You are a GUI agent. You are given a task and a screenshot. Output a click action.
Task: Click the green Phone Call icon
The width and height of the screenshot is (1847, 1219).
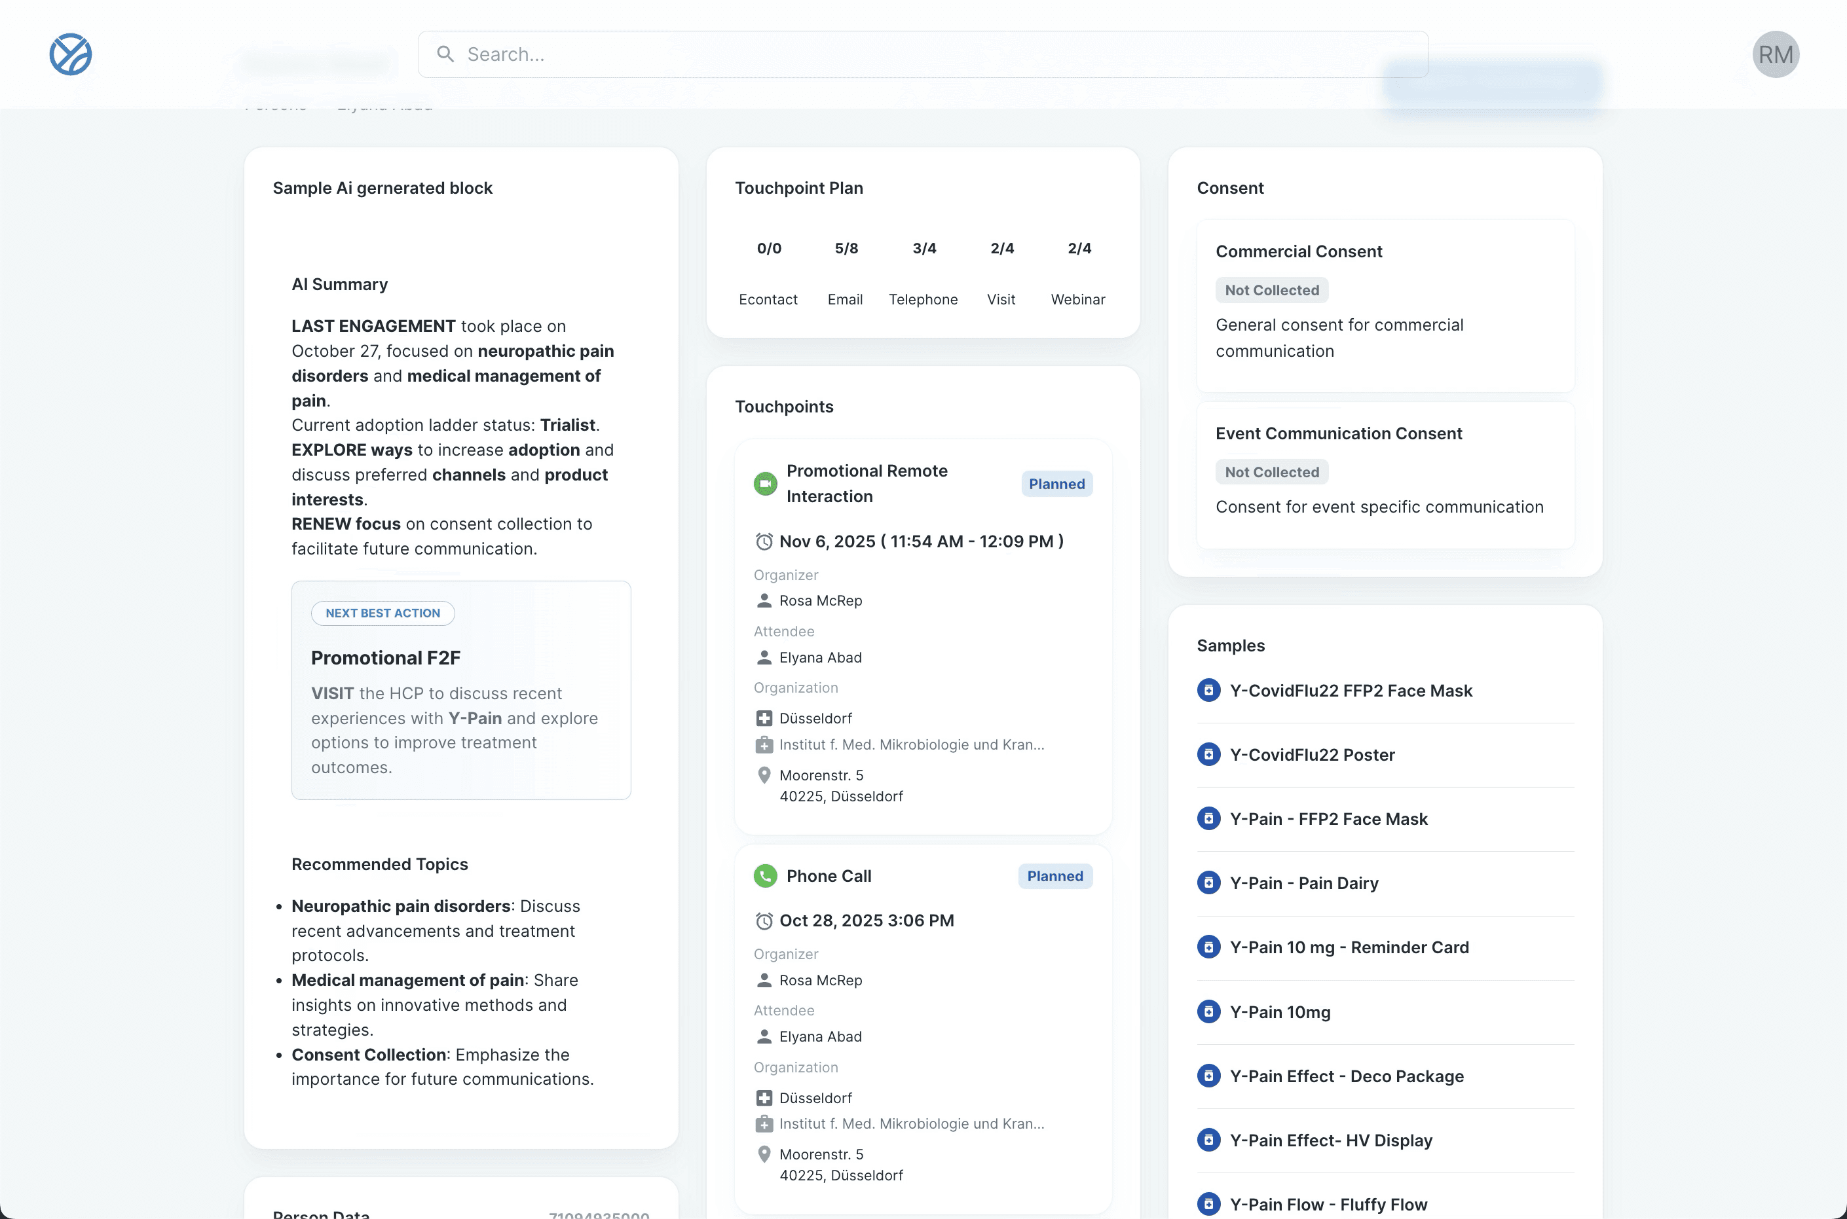(x=765, y=876)
